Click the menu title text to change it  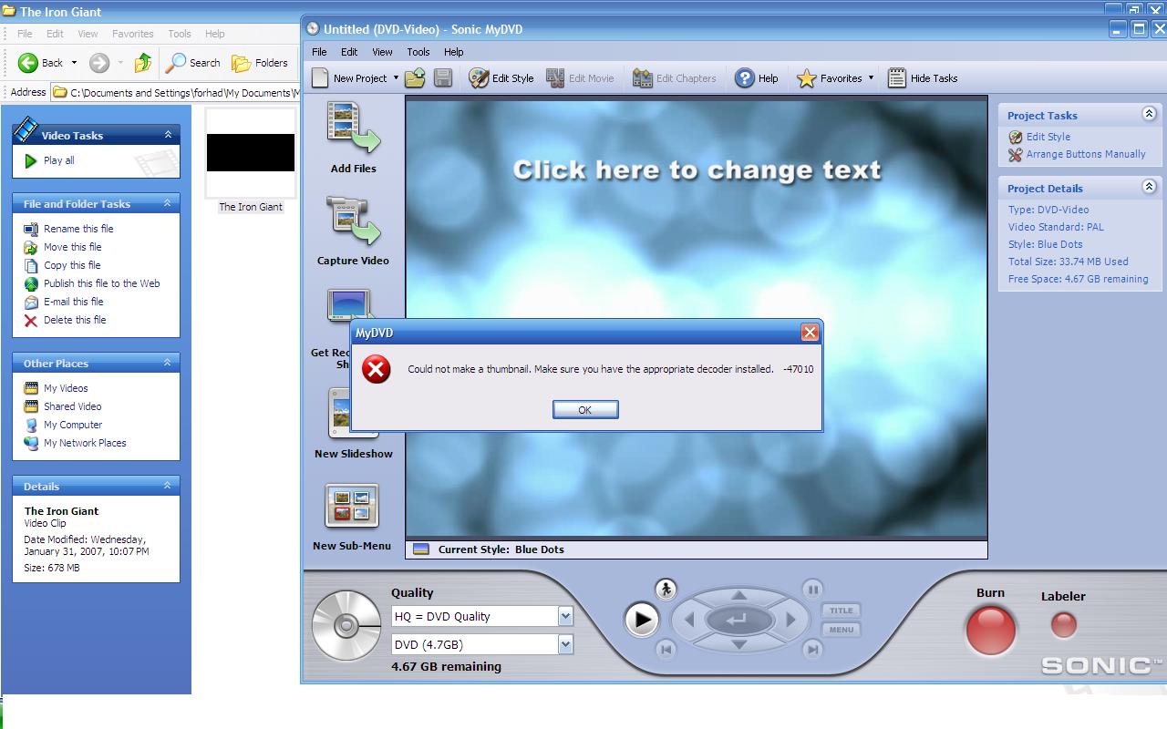(697, 170)
